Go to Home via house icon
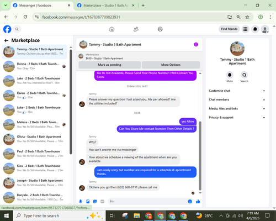The height and width of the screenshot is (221, 276). (x=112, y=29)
